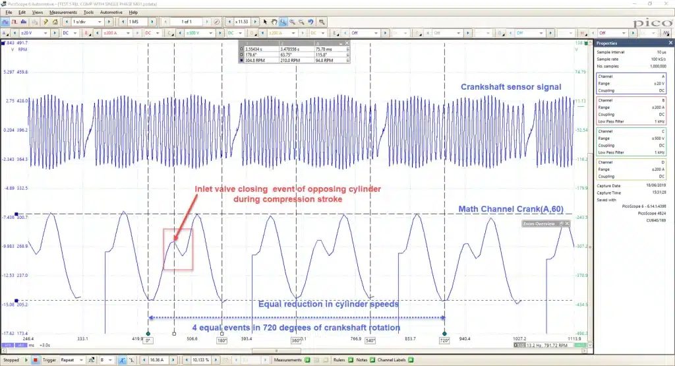Select the arrow pointer tool
This screenshot has height=366, width=675.
click(x=265, y=22)
